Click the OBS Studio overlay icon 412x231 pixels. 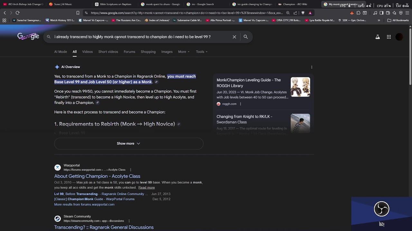381,209
